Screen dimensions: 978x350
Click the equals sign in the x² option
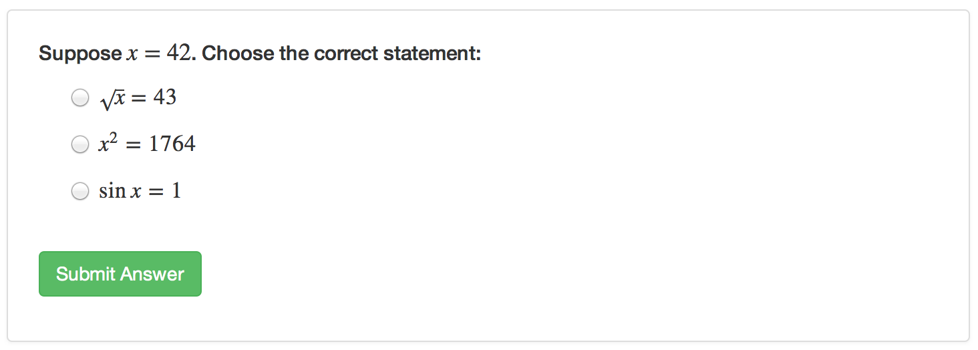click(x=134, y=145)
